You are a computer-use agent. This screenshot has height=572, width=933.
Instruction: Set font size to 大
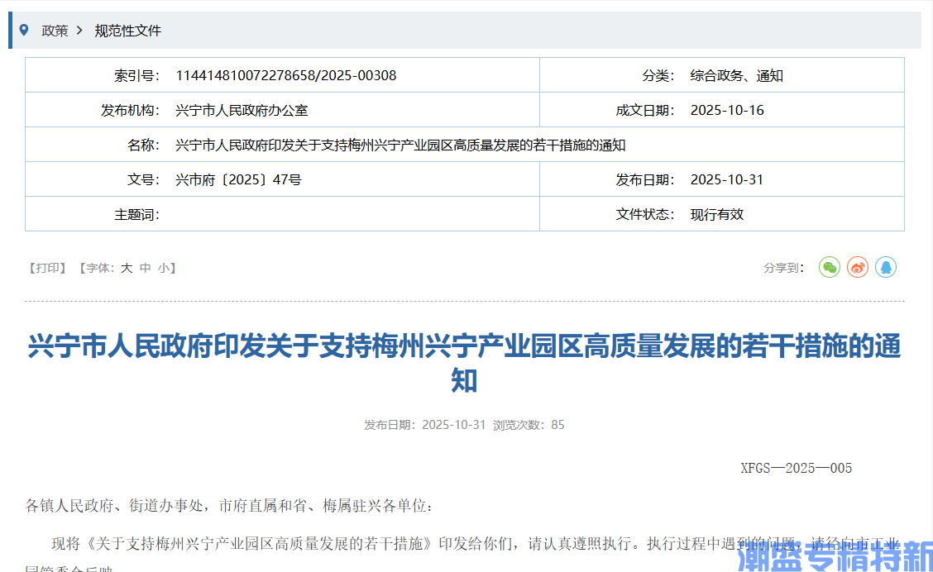point(126,267)
